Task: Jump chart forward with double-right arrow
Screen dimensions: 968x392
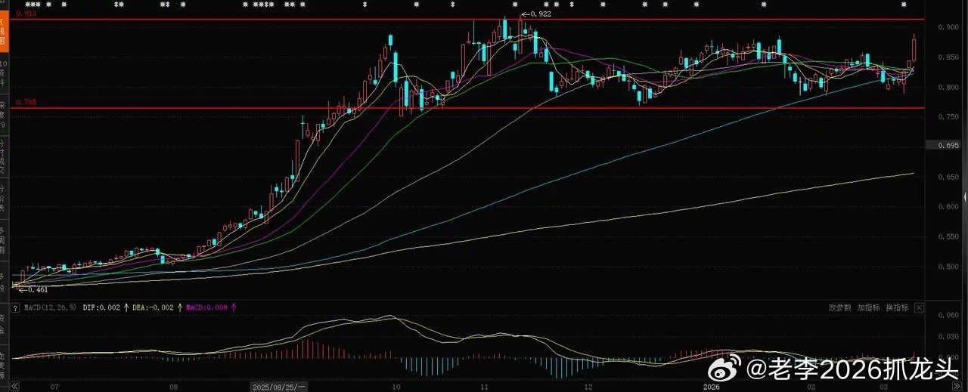Action: [x=957, y=386]
